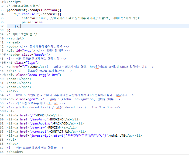The height and width of the screenshot is (155, 189).
Task: Collapse the menu-toggle-btn div at line 49
Action: pyautogui.click(x=5, y=75)
